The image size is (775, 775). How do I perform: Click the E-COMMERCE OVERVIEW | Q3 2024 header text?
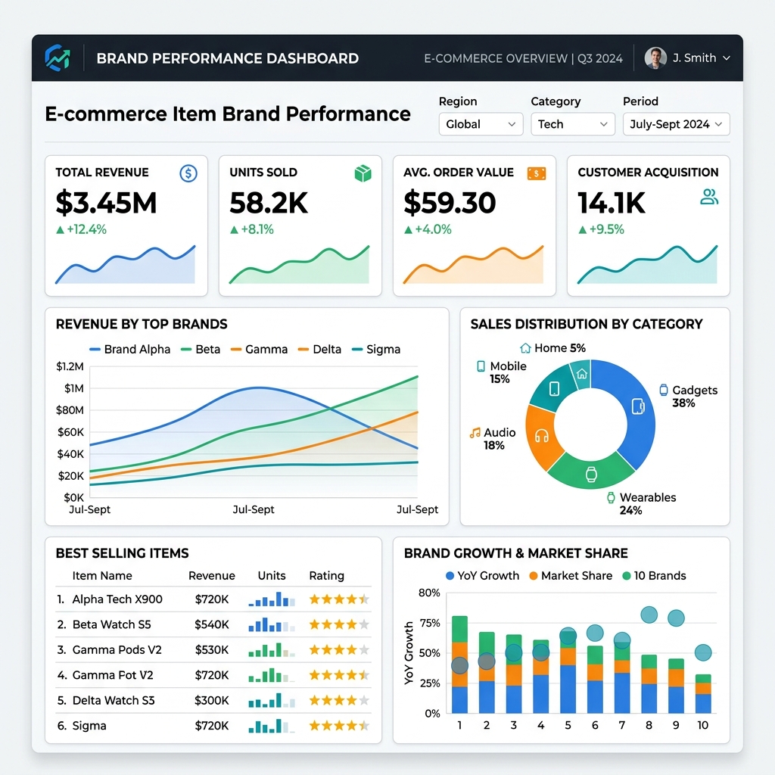pyautogui.click(x=524, y=58)
